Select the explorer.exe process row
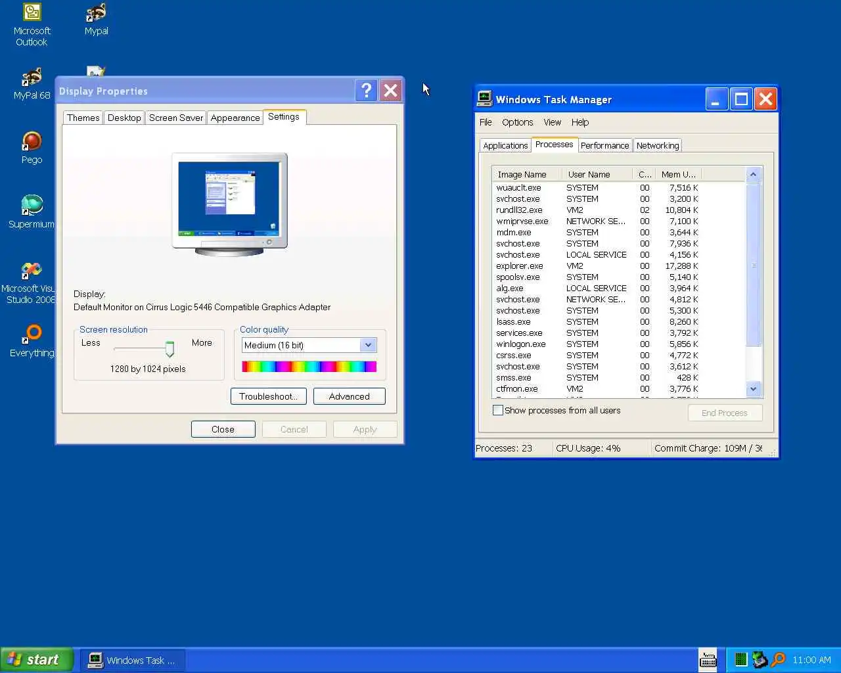The image size is (841, 673). point(619,266)
